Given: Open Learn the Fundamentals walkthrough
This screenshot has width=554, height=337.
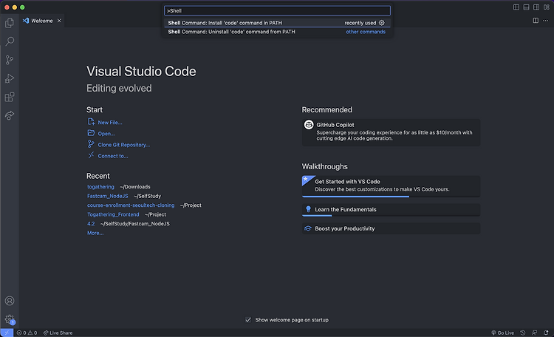Looking at the screenshot, I should pos(391,210).
